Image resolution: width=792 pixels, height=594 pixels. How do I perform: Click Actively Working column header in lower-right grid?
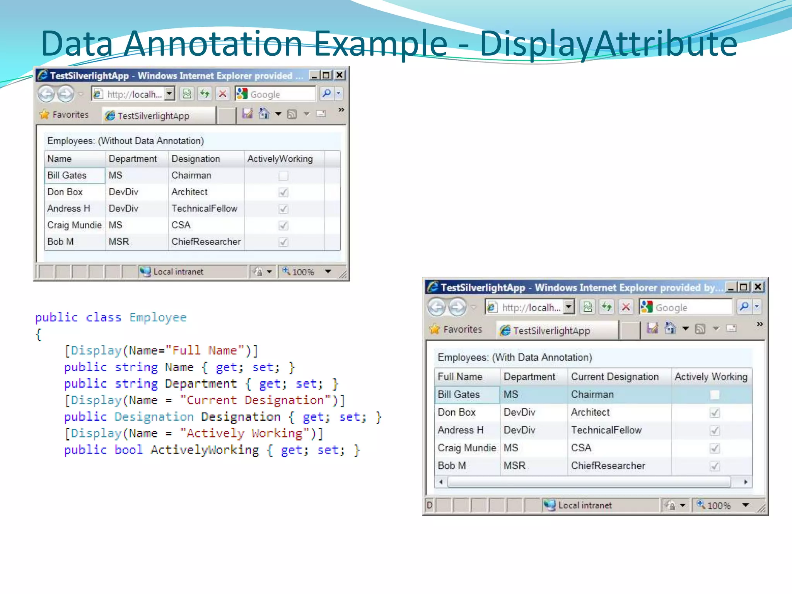[712, 377]
